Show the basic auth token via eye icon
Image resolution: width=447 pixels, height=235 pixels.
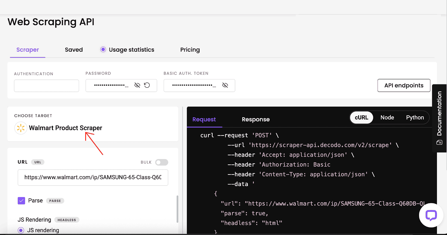pyautogui.click(x=225, y=85)
